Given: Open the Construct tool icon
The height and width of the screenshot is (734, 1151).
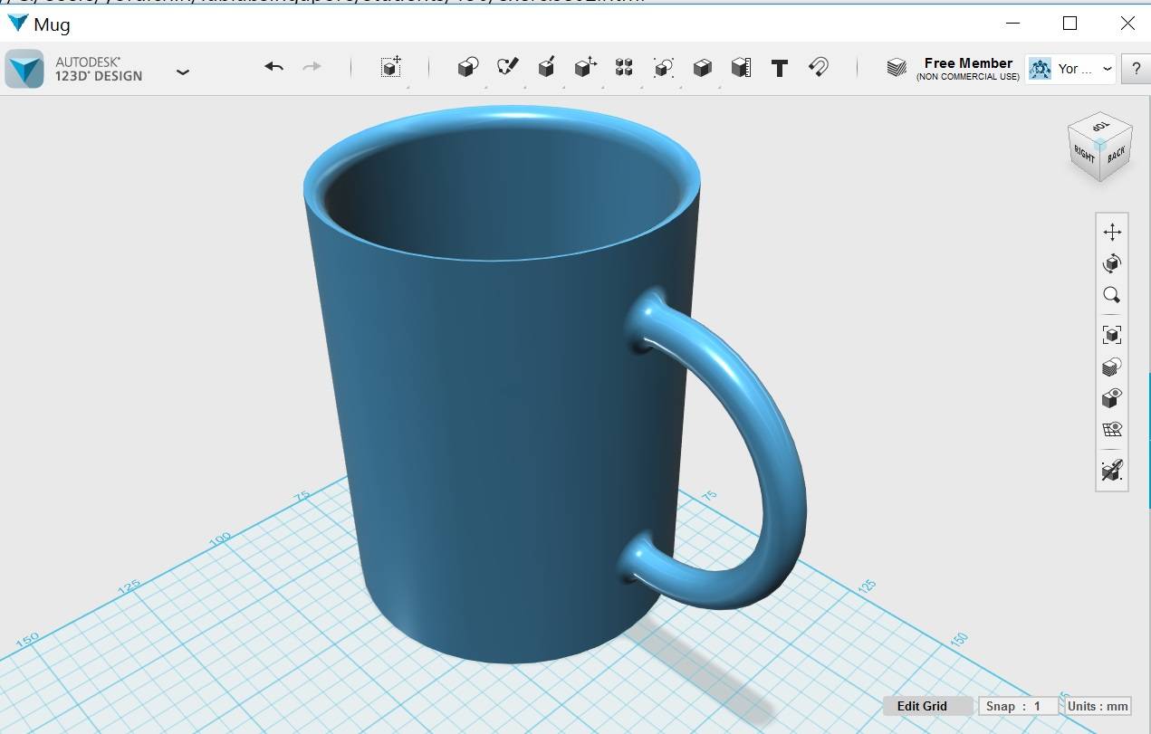Looking at the screenshot, I should 546,68.
